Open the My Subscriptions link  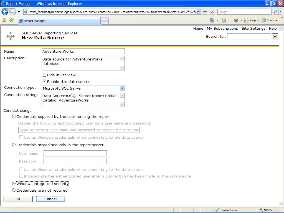[222, 29]
